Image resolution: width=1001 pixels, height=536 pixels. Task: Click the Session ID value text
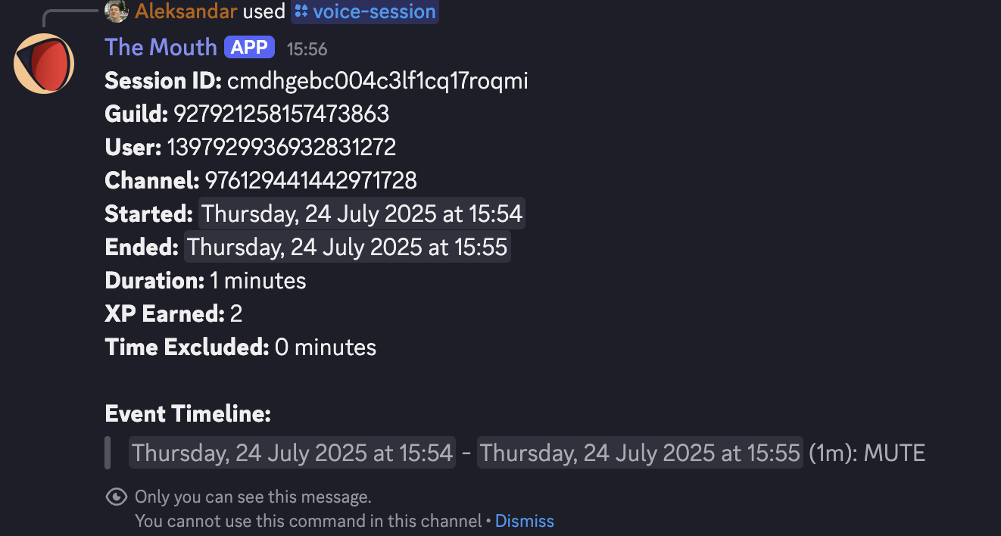click(x=378, y=81)
